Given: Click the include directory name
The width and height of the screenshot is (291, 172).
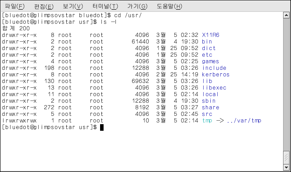Looking at the screenshot, I should point(214,68).
